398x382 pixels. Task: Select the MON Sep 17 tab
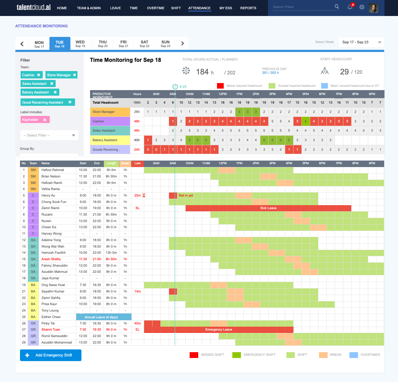click(39, 44)
